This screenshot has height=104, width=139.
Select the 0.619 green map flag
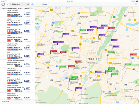click(83, 30)
